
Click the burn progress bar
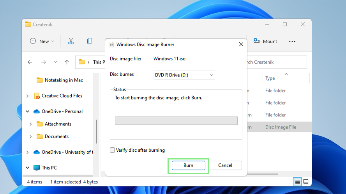click(176, 121)
